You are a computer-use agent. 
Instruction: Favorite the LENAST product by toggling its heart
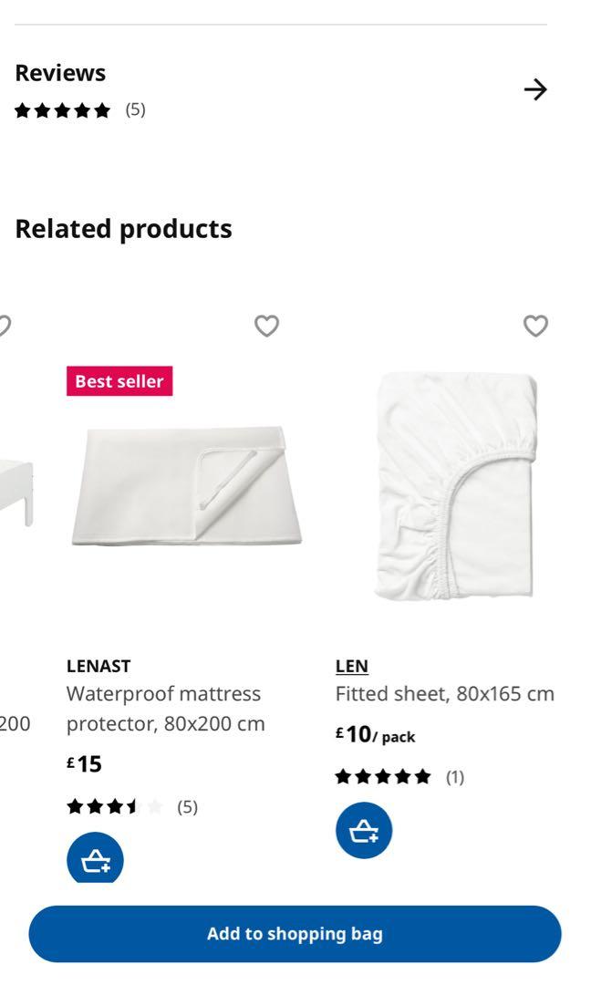coord(266,326)
